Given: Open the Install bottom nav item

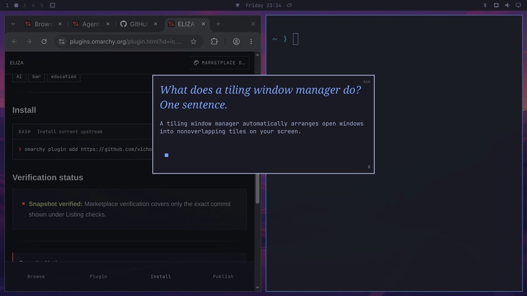Looking at the screenshot, I should point(161,276).
